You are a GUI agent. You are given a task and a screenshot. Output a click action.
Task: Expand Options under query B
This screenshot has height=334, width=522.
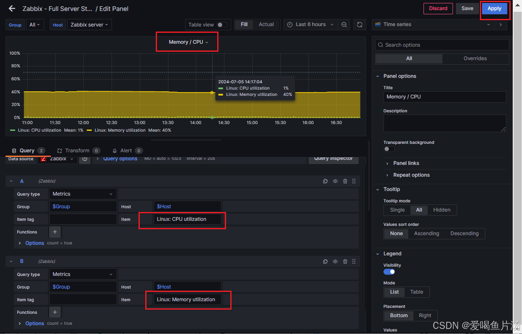coord(35,323)
